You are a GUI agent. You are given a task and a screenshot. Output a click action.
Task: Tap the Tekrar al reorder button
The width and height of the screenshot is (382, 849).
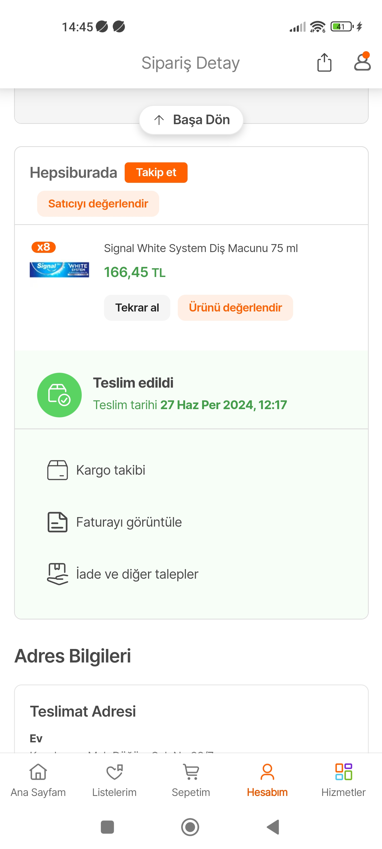tap(137, 307)
